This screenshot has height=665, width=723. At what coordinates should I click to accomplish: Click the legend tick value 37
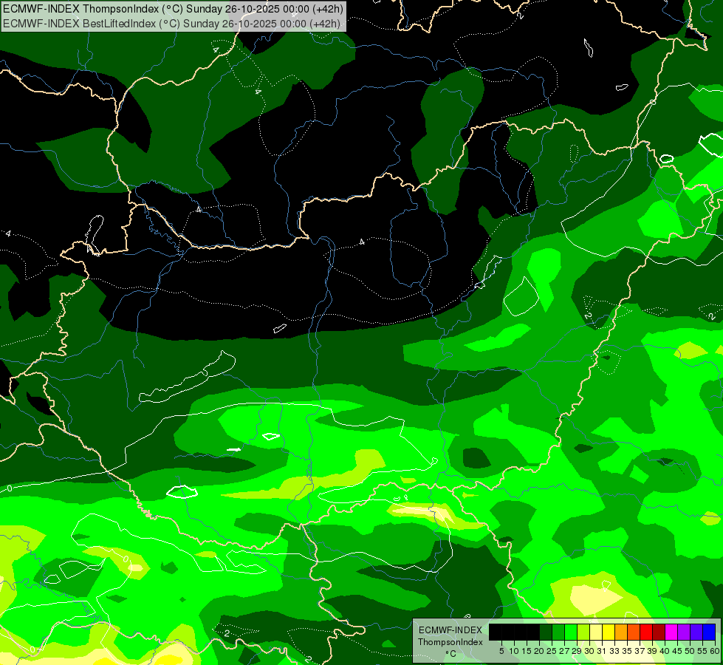640,651
